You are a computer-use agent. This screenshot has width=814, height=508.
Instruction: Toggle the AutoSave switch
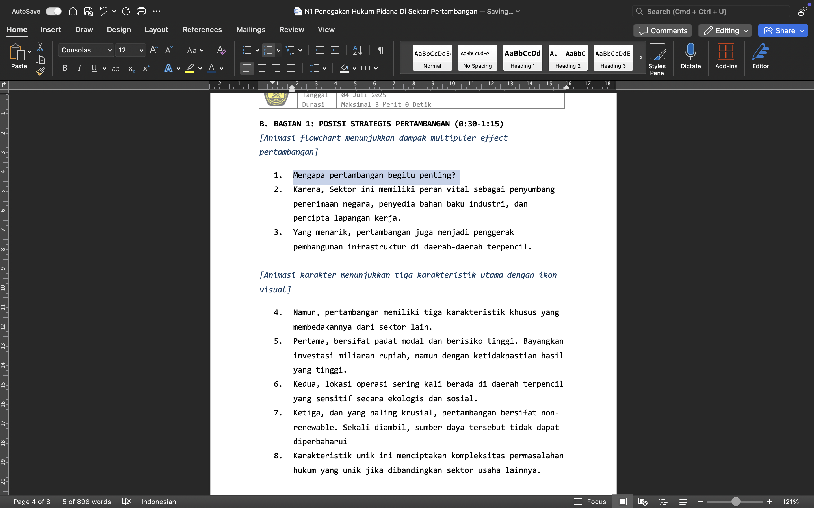[x=54, y=11]
